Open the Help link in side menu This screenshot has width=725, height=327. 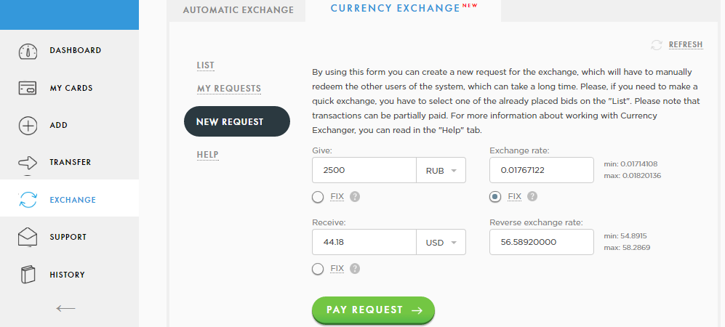tap(207, 154)
